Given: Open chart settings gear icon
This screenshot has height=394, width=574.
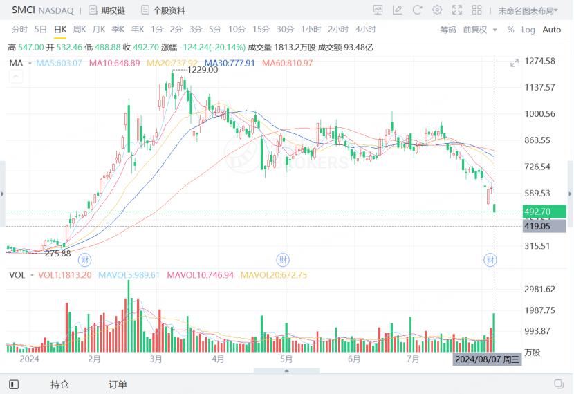Looking at the screenshot, I should tap(436, 10).
